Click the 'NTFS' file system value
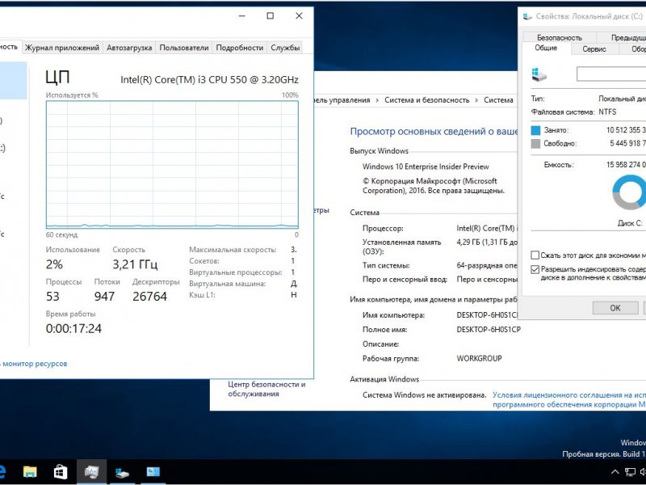 point(607,112)
